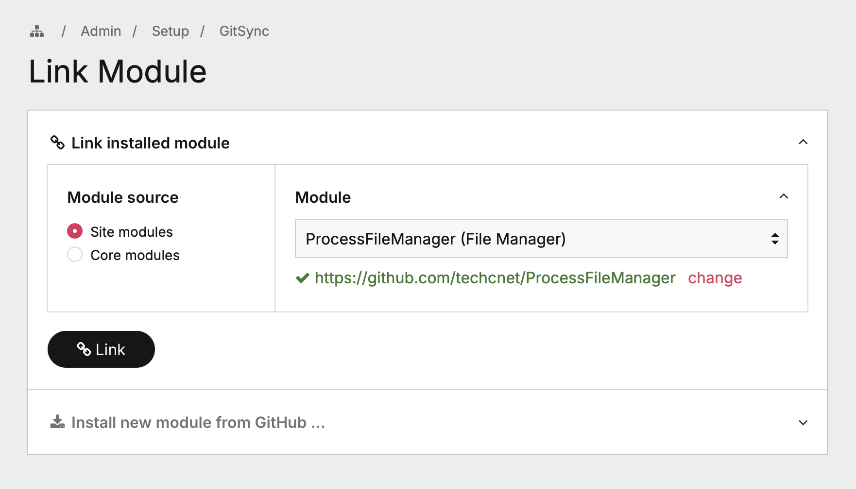This screenshot has width=856, height=489.
Task: Click the Install new module from GitHub header
Action: 198,423
